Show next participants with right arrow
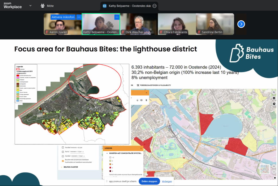The height and width of the screenshot is (186, 278). (x=241, y=24)
